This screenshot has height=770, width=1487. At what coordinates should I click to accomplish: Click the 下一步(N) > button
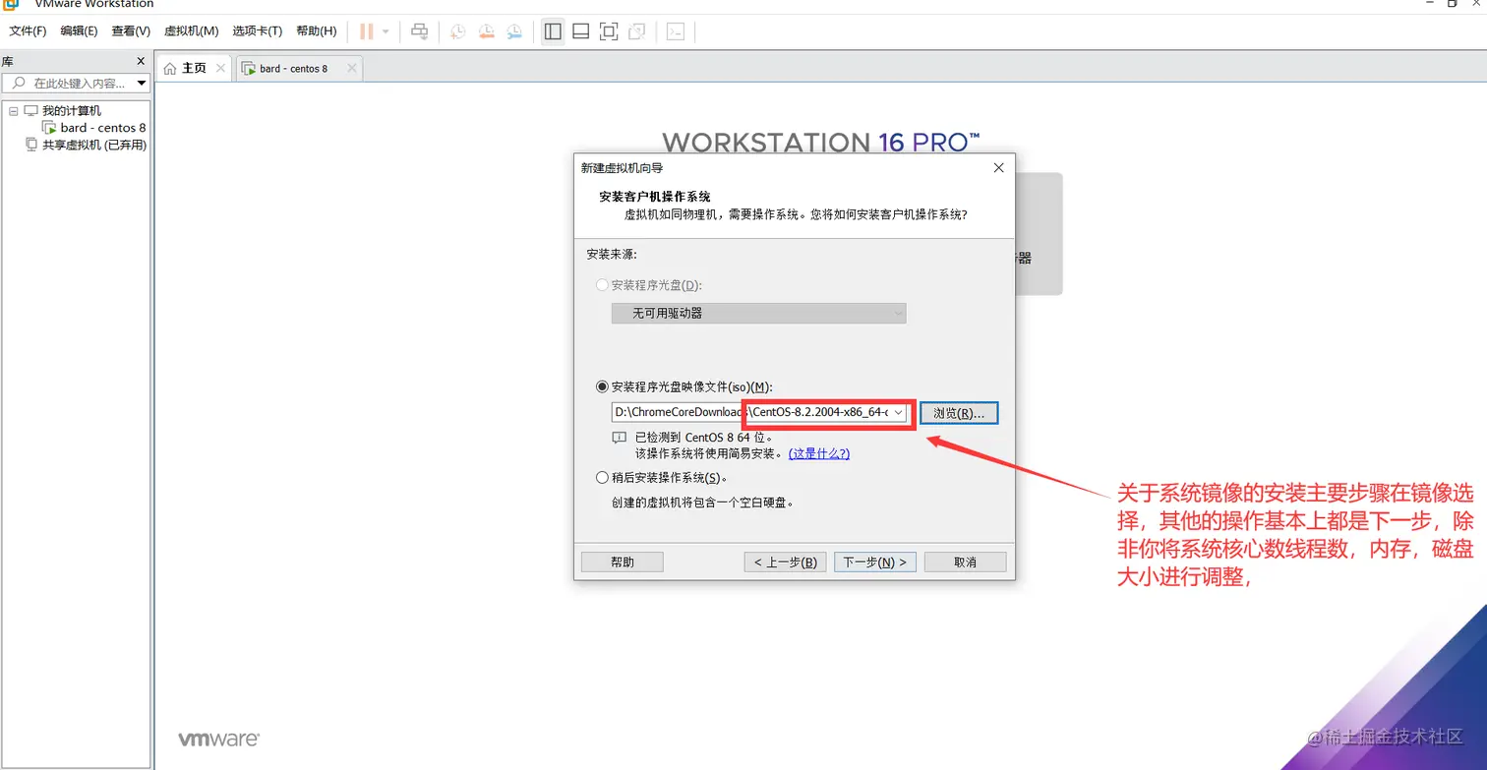[x=875, y=562]
